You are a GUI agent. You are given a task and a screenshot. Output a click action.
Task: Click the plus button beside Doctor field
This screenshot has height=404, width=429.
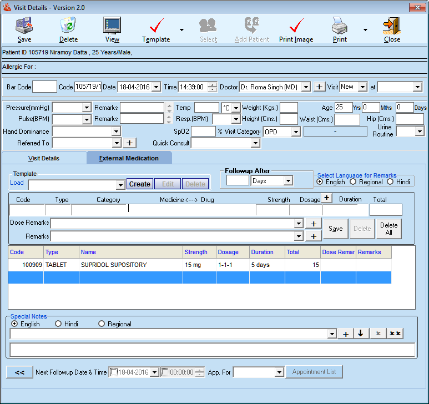point(320,87)
